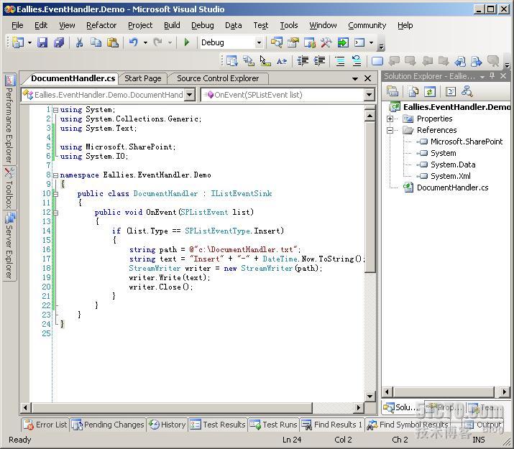
Task: Click the text editor toolbar Display Word Completion icon
Action: (282, 61)
